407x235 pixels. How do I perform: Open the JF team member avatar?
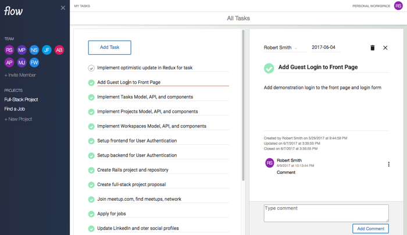[x=47, y=50]
